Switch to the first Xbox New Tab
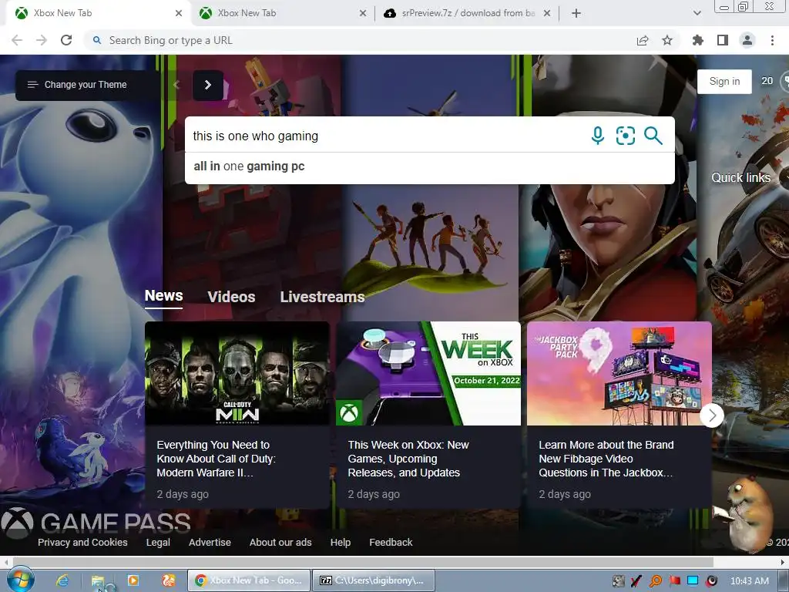This screenshot has width=789, height=592. 98,13
